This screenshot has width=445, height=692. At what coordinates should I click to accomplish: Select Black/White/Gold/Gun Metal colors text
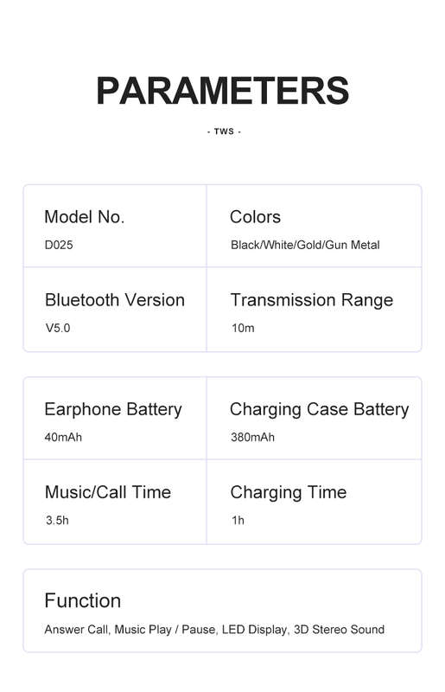pyautogui.click(x=305, y=245)
